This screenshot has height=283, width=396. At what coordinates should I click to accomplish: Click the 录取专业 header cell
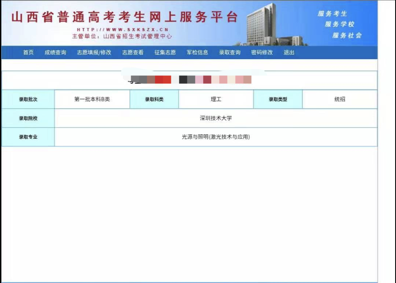[28, 137]
